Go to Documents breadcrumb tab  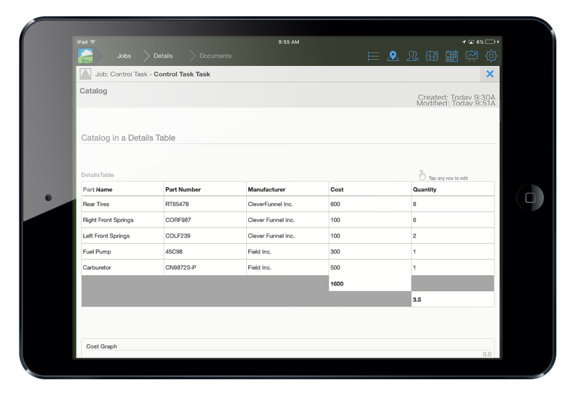215,56
